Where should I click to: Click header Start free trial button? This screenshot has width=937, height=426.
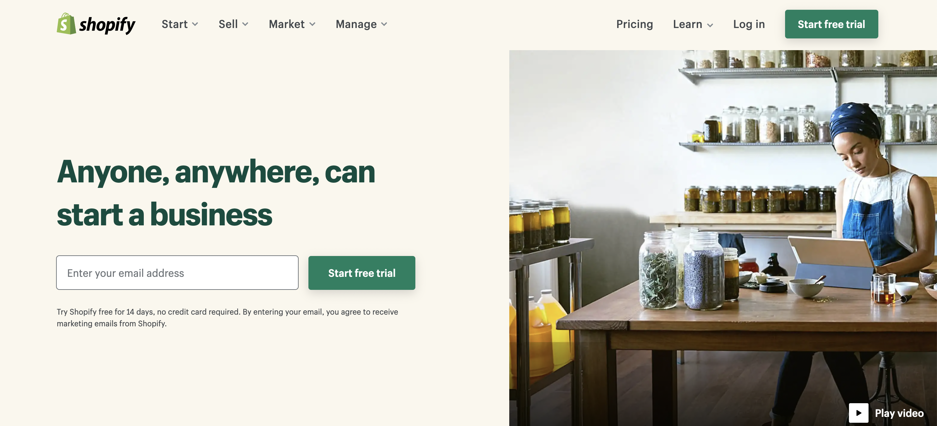coord(831,24)
